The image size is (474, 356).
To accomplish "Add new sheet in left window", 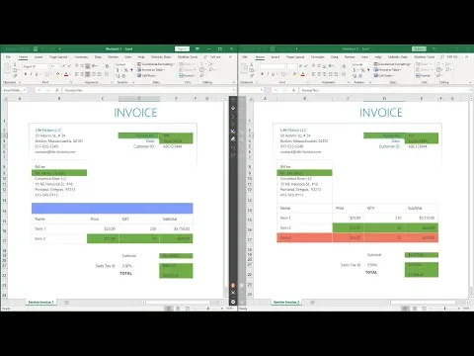I will [x=66, y=302].
